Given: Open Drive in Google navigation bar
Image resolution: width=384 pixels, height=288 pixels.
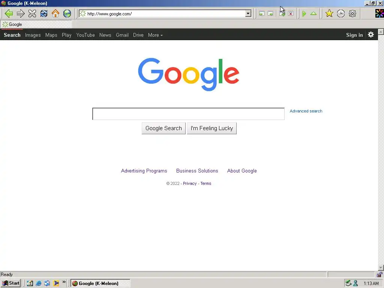Looking at the screenshot, I should (x=138, y=35).
